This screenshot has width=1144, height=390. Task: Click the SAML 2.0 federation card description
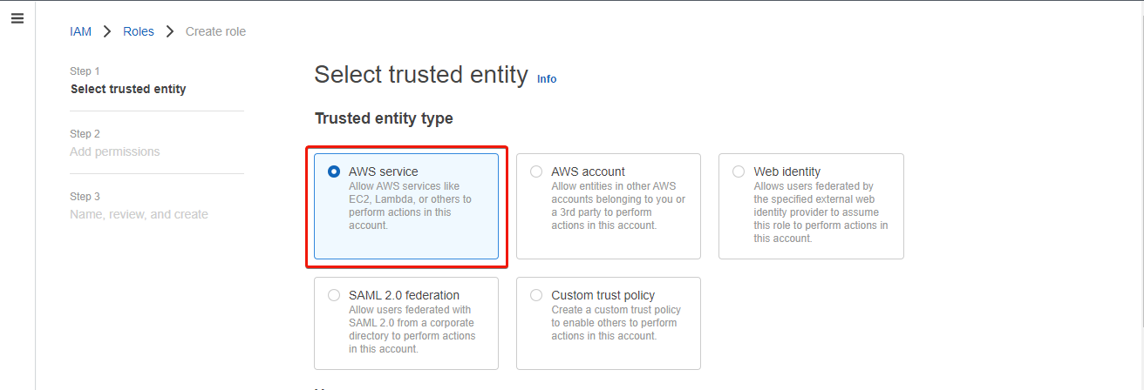[x=412, y=329]
